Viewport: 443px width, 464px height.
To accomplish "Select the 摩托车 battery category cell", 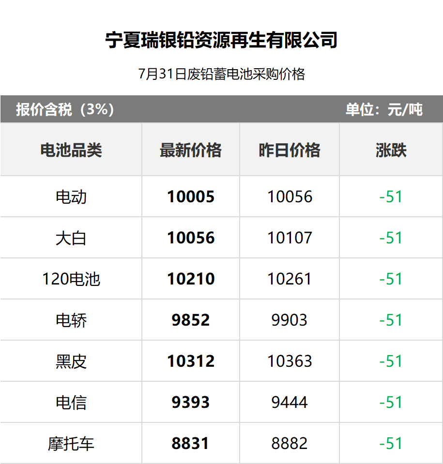I will click(x=71, y=444).
